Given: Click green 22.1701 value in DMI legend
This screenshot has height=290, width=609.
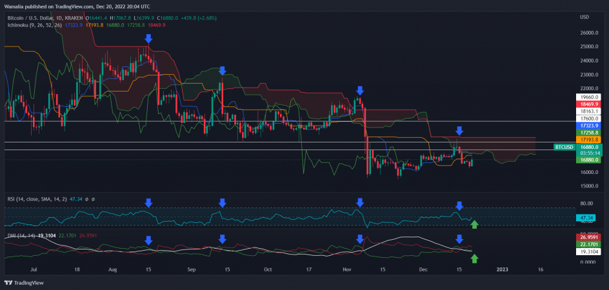Looking at the screenshot, I should point(68,236).
